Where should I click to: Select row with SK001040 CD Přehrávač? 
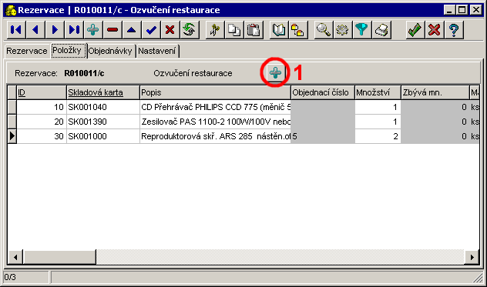click(243, 107)
